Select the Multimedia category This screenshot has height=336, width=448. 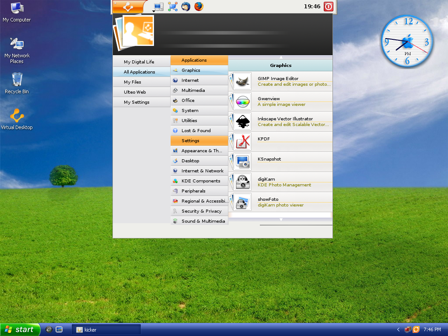click(x=193, y=91)
